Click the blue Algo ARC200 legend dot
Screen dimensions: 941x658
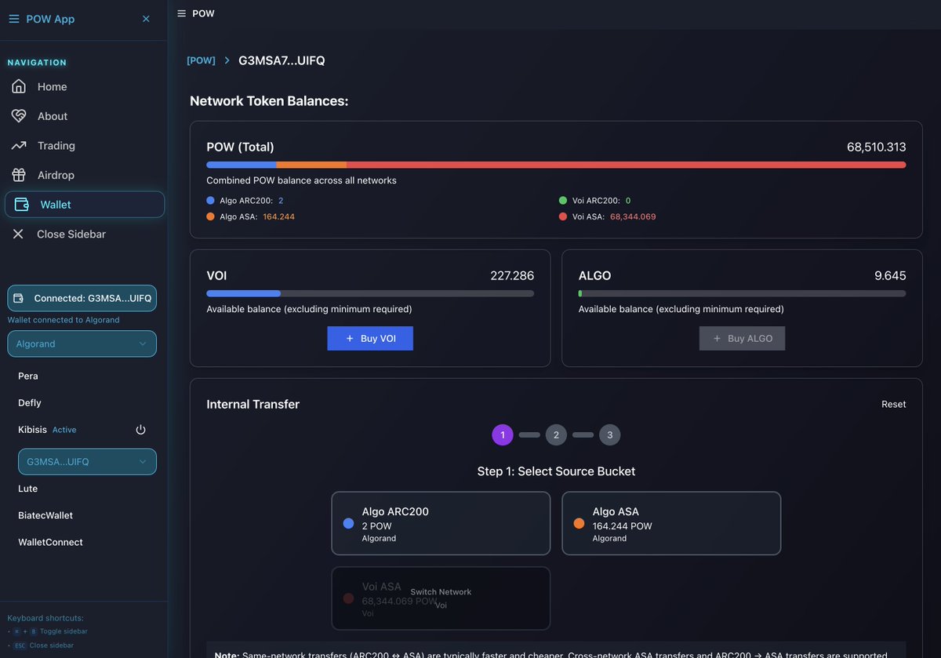pyautogui.click(x=211, y=201)
